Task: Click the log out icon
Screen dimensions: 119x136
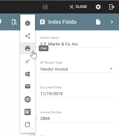Action: [112, 7]
